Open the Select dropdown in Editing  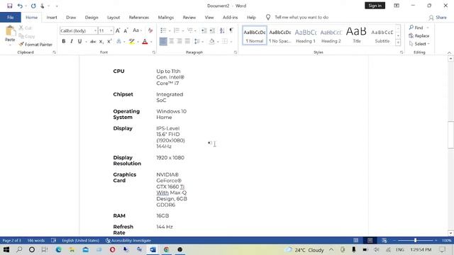419,44
